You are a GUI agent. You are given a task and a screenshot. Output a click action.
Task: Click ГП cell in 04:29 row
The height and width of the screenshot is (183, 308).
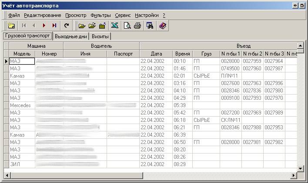click(206, 98)
